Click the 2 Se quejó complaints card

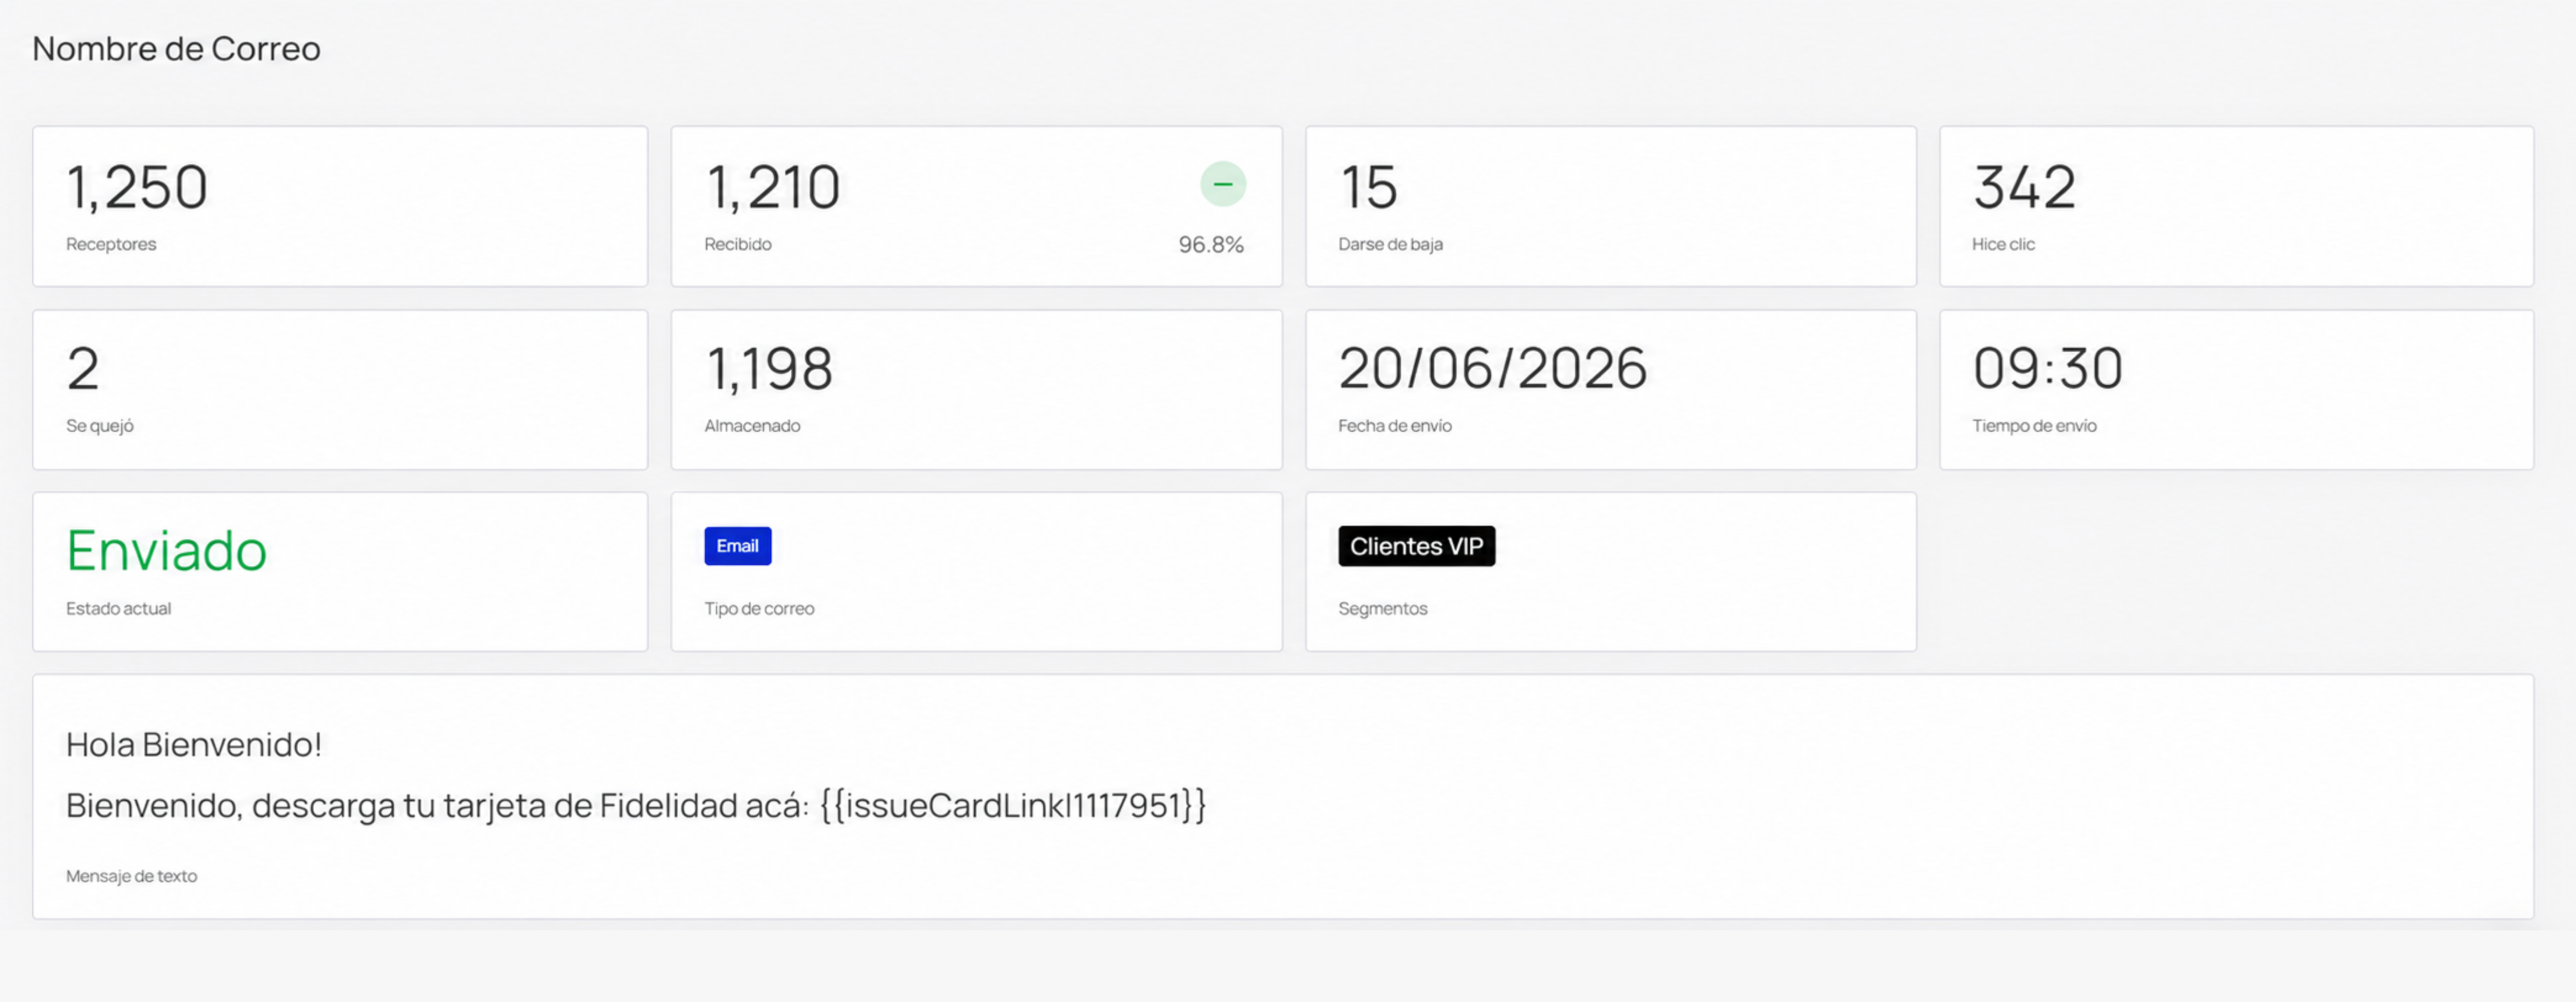340,389
